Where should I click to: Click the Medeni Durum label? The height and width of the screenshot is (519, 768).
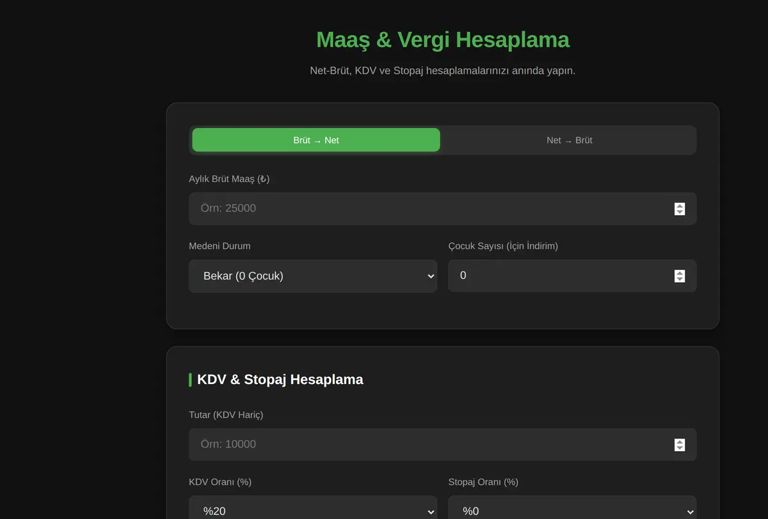pos(220,246)
